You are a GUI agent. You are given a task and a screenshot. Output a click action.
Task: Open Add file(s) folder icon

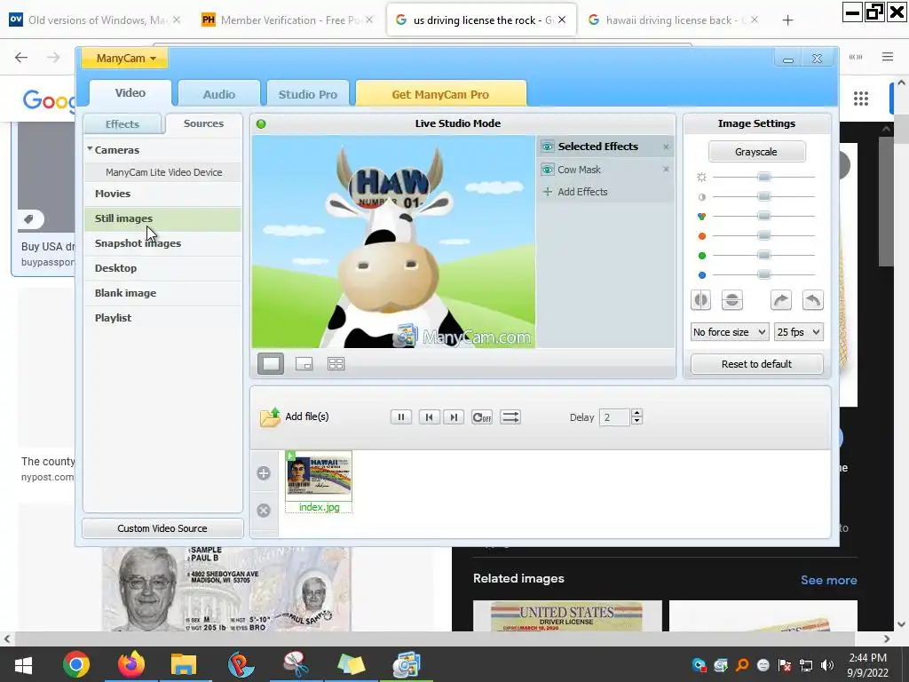270,417
